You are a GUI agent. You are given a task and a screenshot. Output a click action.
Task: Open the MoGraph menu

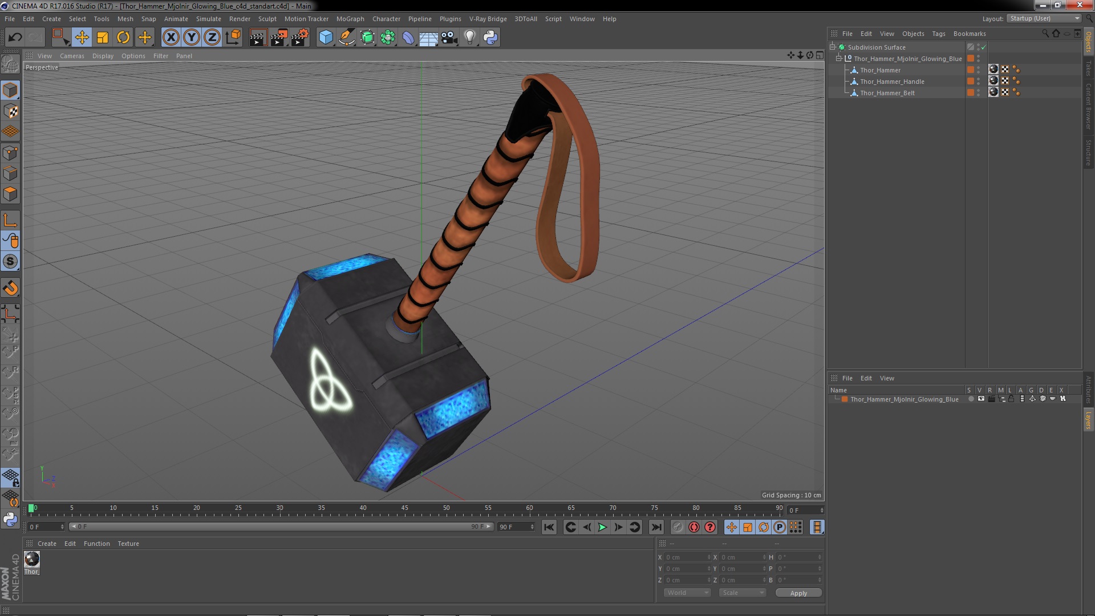coord(350,19)
